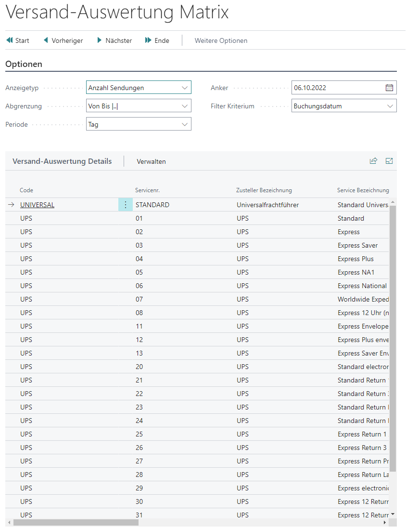Share the Versand-Auswertung Details list

pyautogui.click(x=373, y=161)
